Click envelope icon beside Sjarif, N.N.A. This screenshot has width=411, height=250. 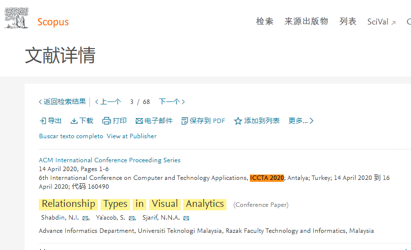(x=186, y=218)
